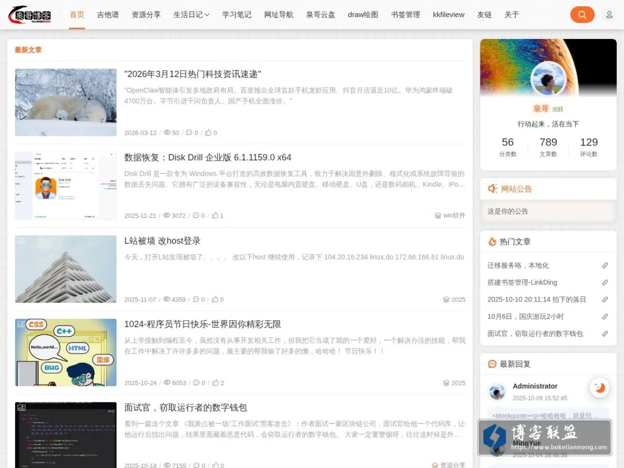Click the 56 分类数 statistic
The width and height of the screenshot is (624, 468).
tap(508, 147)
